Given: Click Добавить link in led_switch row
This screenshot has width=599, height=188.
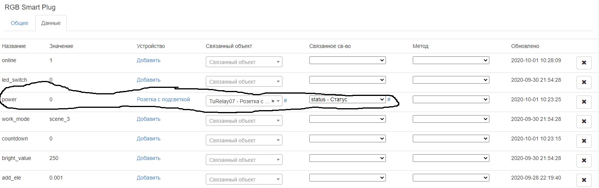Looking at the screenshot, I should (148, 80).
